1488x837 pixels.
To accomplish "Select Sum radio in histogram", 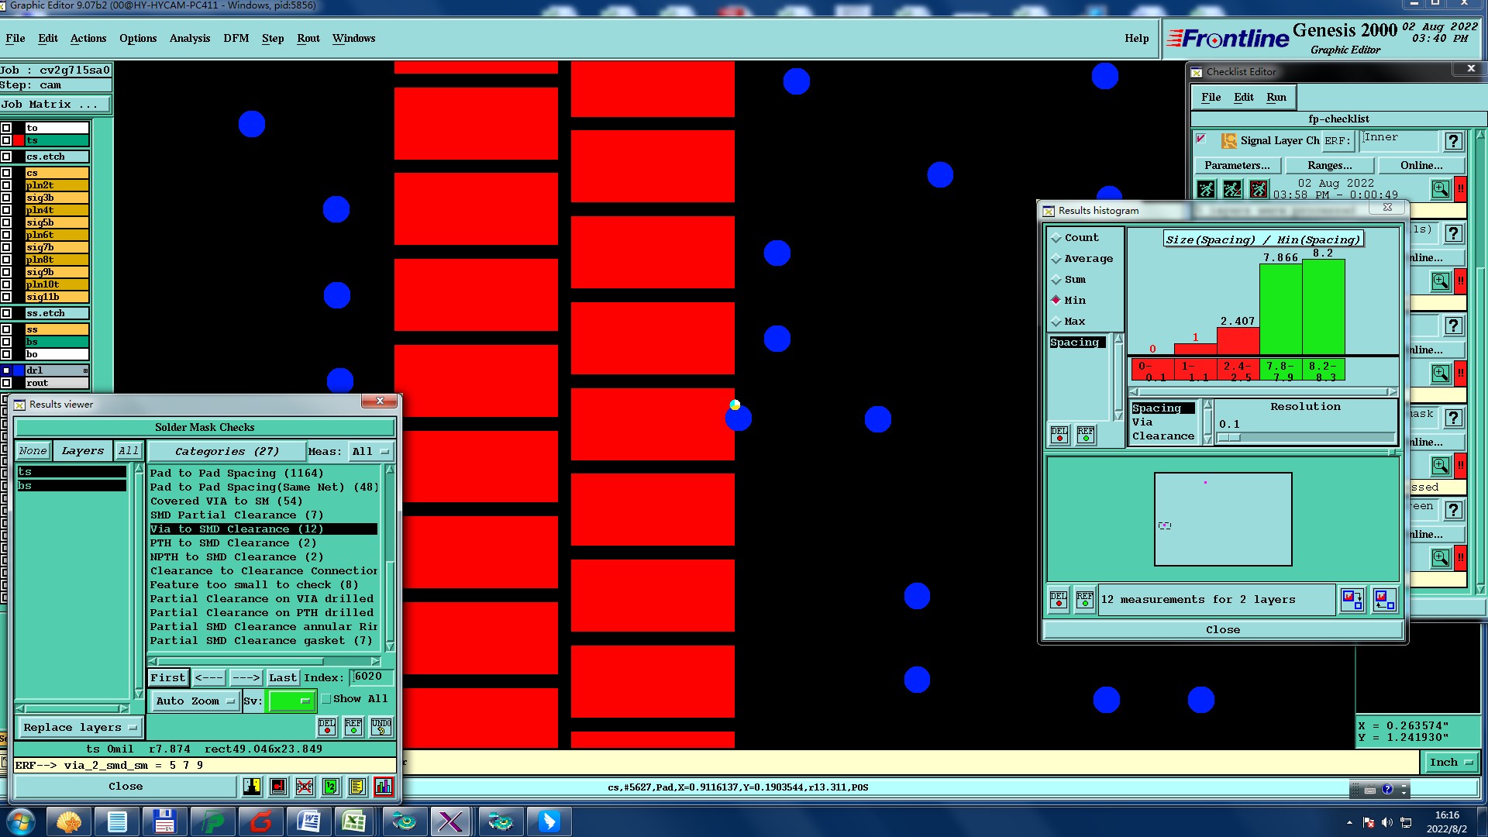I will pyautogui.click(x=1069, y=280).
